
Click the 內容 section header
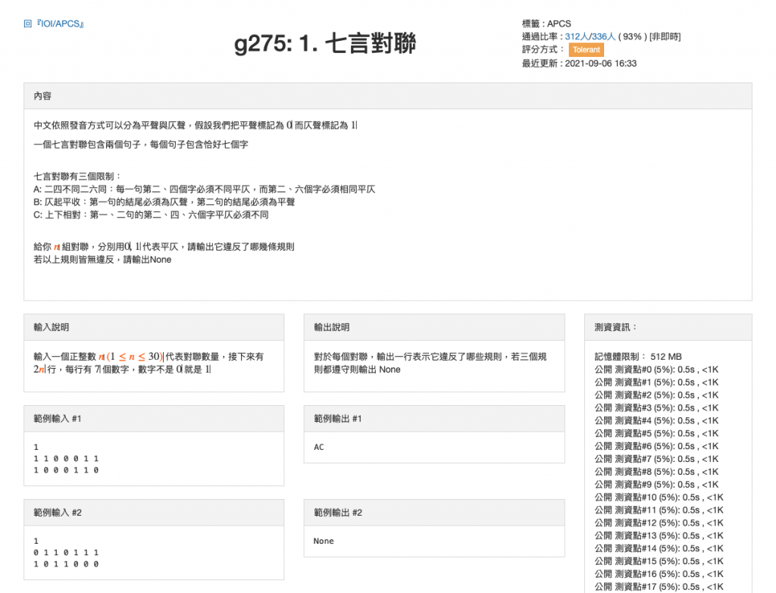click(388, 96)
